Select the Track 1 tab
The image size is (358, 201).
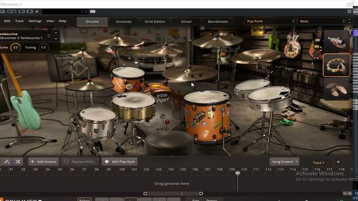[318, 162]
